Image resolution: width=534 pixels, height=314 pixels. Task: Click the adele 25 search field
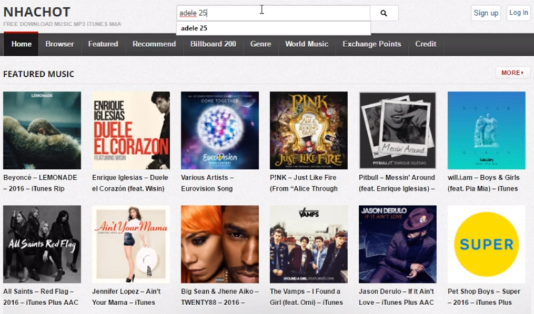pos(273,13)
